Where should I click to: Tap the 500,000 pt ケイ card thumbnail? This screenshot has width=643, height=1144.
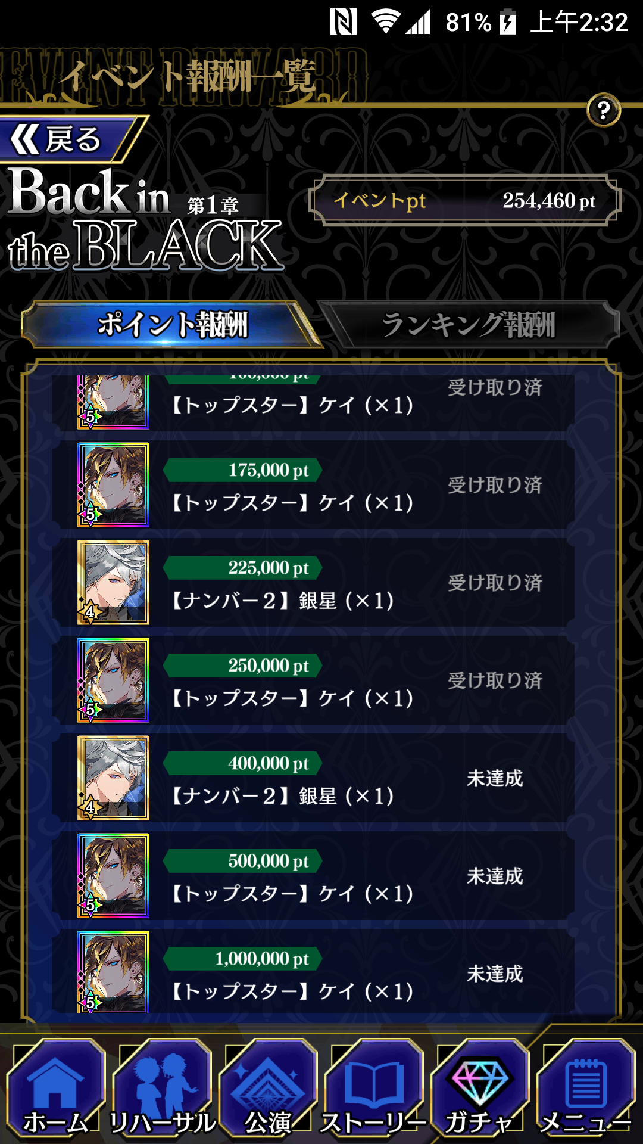pos(113,876)
